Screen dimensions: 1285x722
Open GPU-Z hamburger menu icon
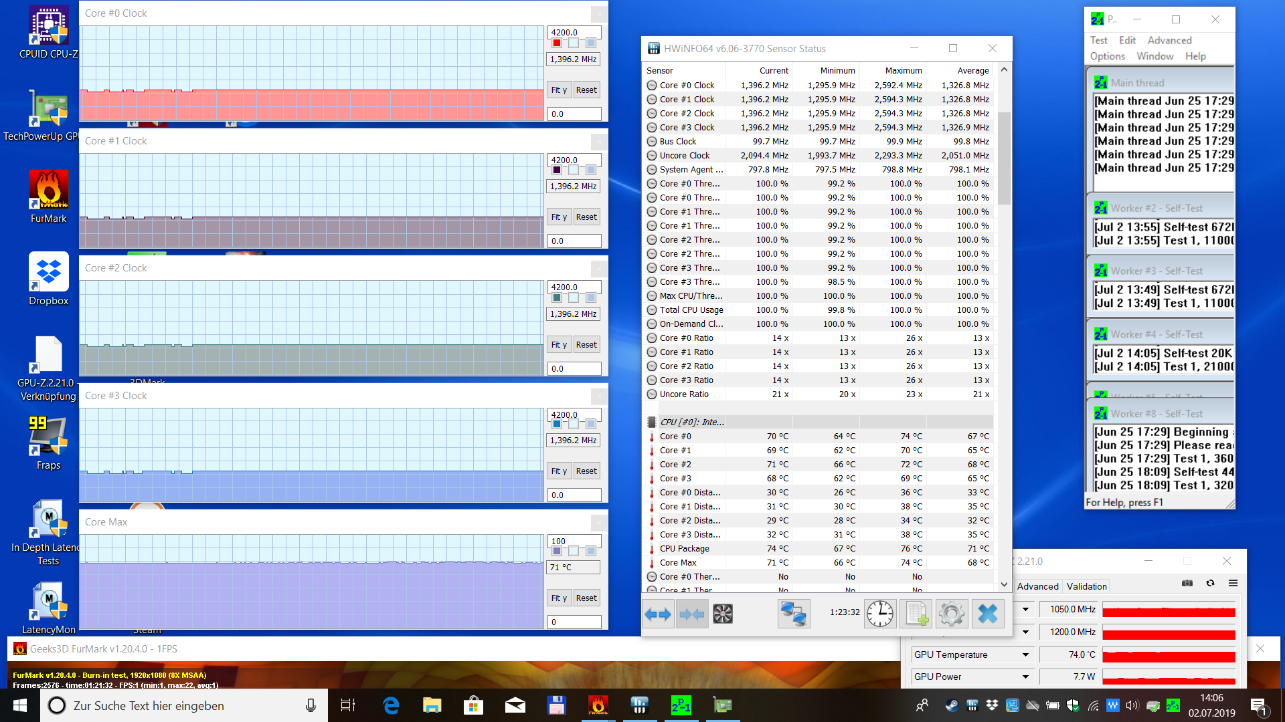click(x=1233, y=583)
